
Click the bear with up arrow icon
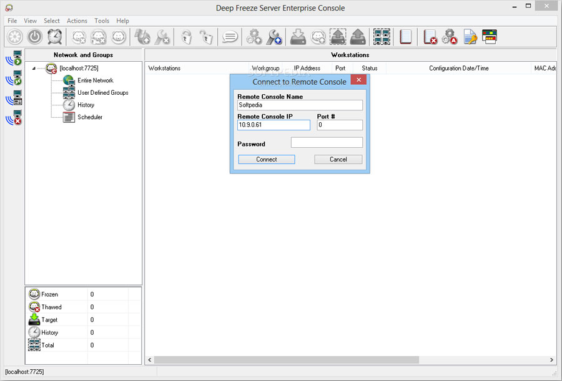(318, 37)
